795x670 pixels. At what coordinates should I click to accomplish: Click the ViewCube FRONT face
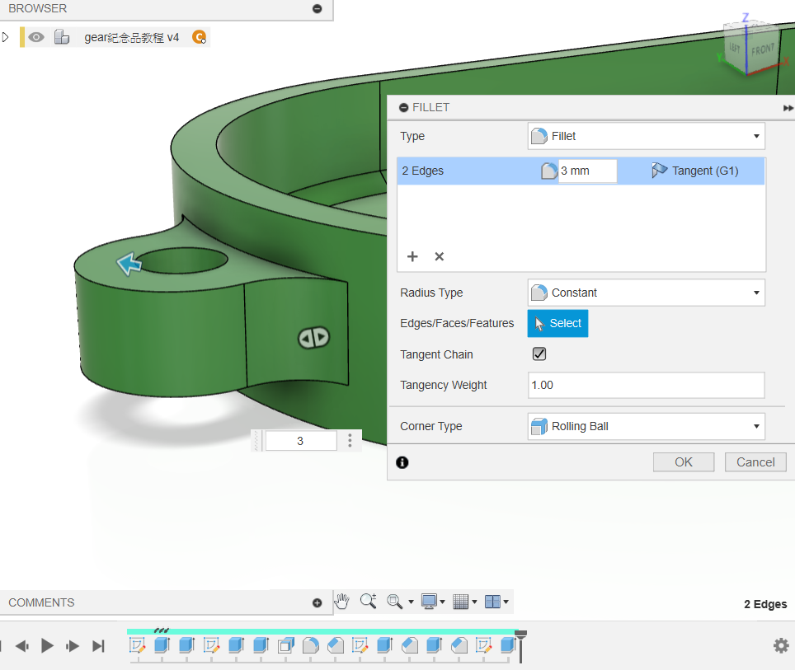click(x=762, y=50)
